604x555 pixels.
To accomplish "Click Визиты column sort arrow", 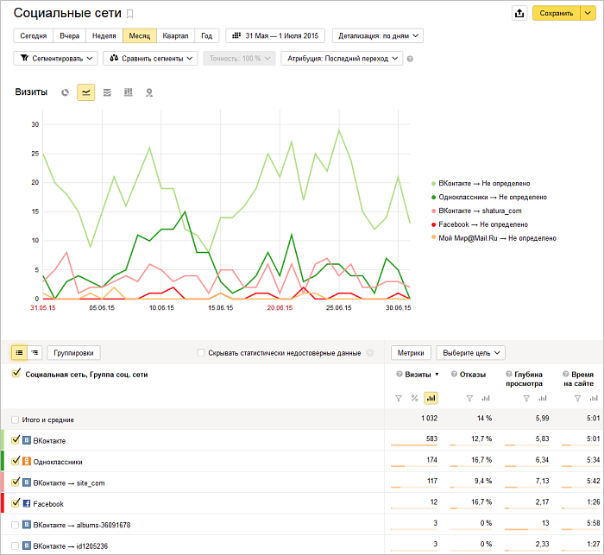I will (437, 375).
